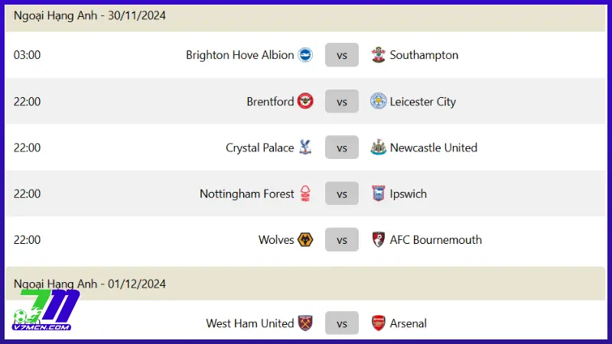The image size is (612, 344).
Task: Click the Arsenal cannon crest
Action: point(378,323)
